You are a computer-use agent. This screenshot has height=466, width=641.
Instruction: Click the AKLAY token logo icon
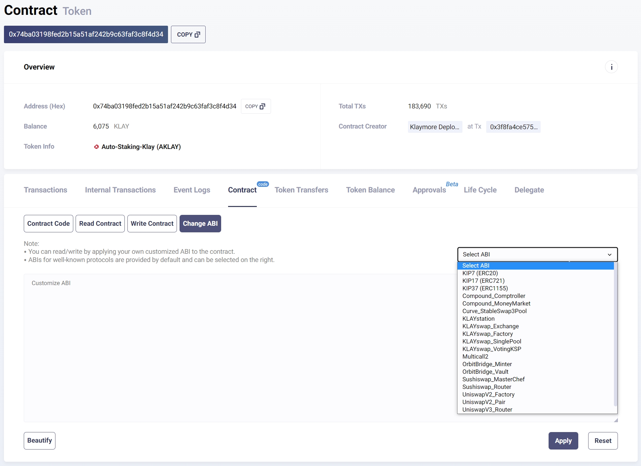(x=96, y=147)
